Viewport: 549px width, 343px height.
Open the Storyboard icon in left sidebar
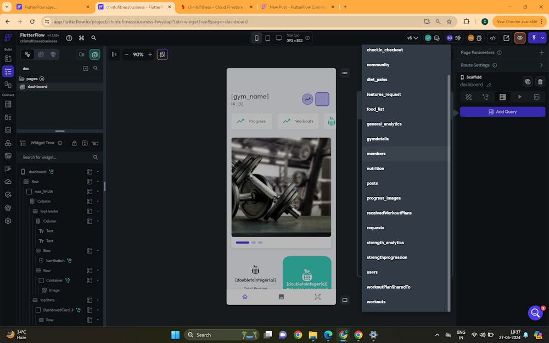coord(8,85)
